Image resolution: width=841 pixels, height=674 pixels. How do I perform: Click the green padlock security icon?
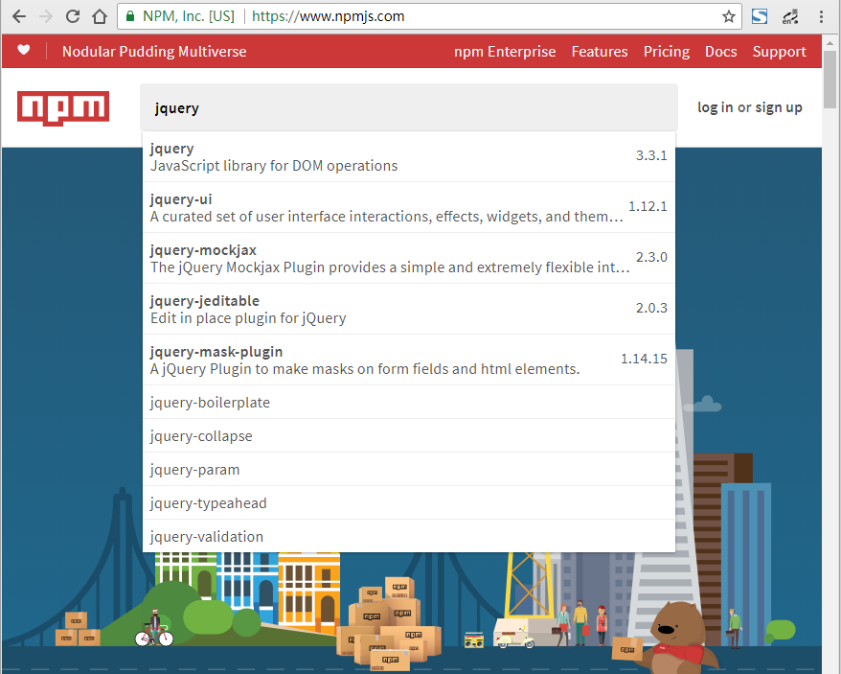pos(130,16)
